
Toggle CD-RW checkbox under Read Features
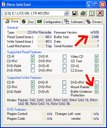coord(33,61)
